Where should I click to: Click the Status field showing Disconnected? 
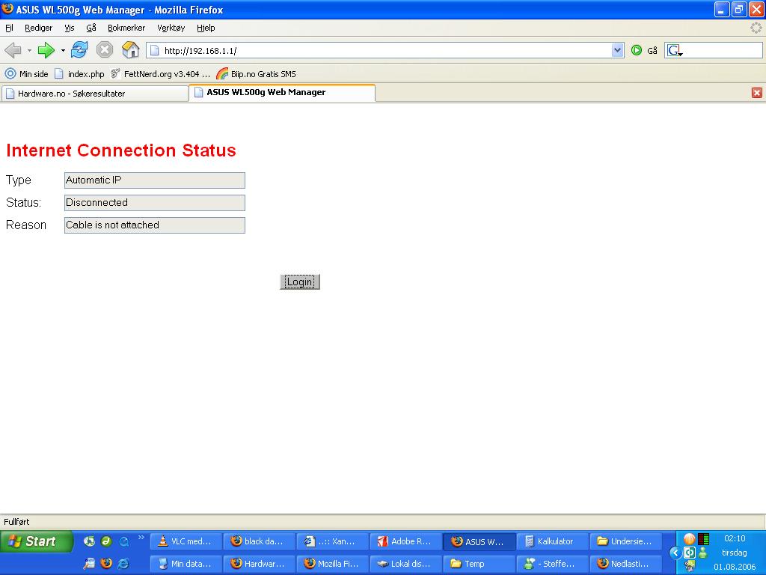154,202
